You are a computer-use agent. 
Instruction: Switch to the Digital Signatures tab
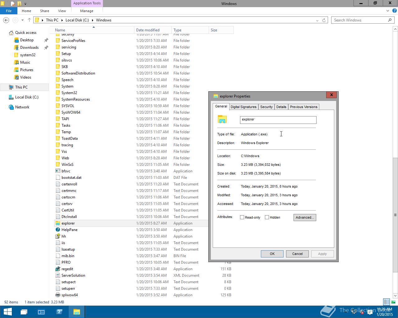[x=243, y=107]
